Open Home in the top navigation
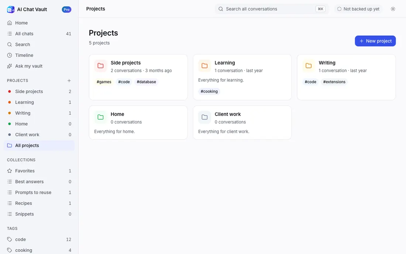The width and height of the screenshot is (406, 254). point(39,23)
